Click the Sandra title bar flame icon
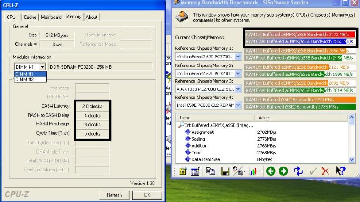The height and width of the screenshot is (202, 360). (x=176, y=2)
